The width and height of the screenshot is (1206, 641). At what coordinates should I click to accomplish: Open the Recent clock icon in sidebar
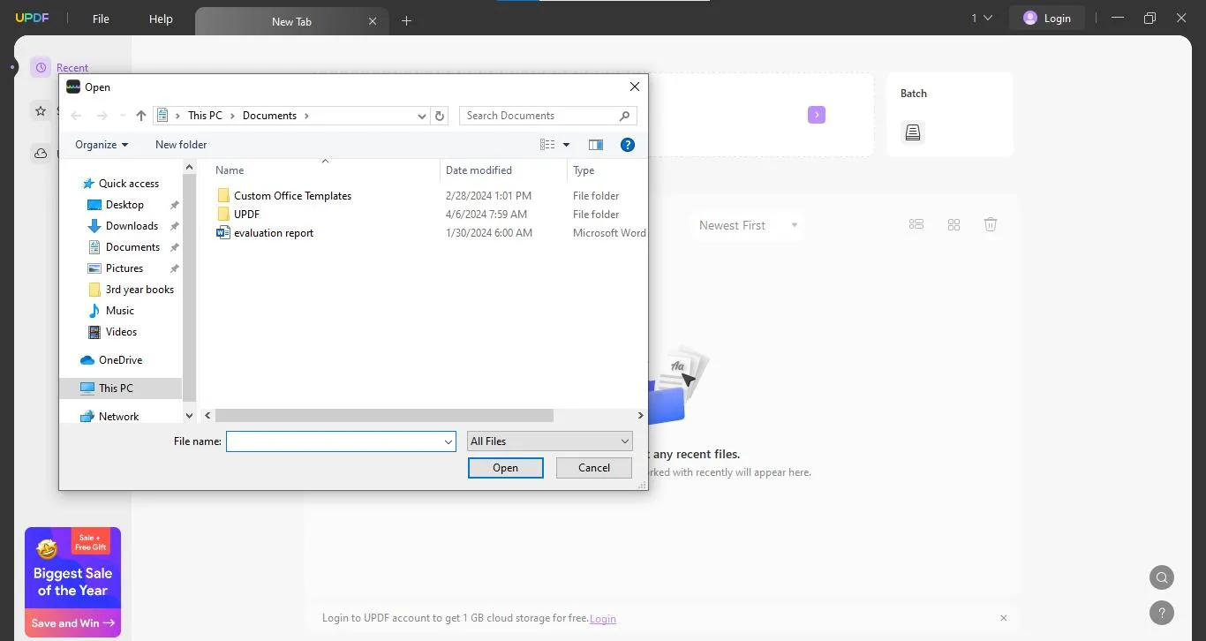pyautogui.click(x=41, y=68)
